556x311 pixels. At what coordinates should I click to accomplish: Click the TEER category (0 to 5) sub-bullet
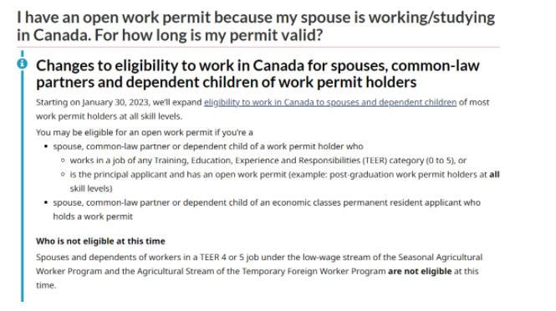tap(268, 161)
